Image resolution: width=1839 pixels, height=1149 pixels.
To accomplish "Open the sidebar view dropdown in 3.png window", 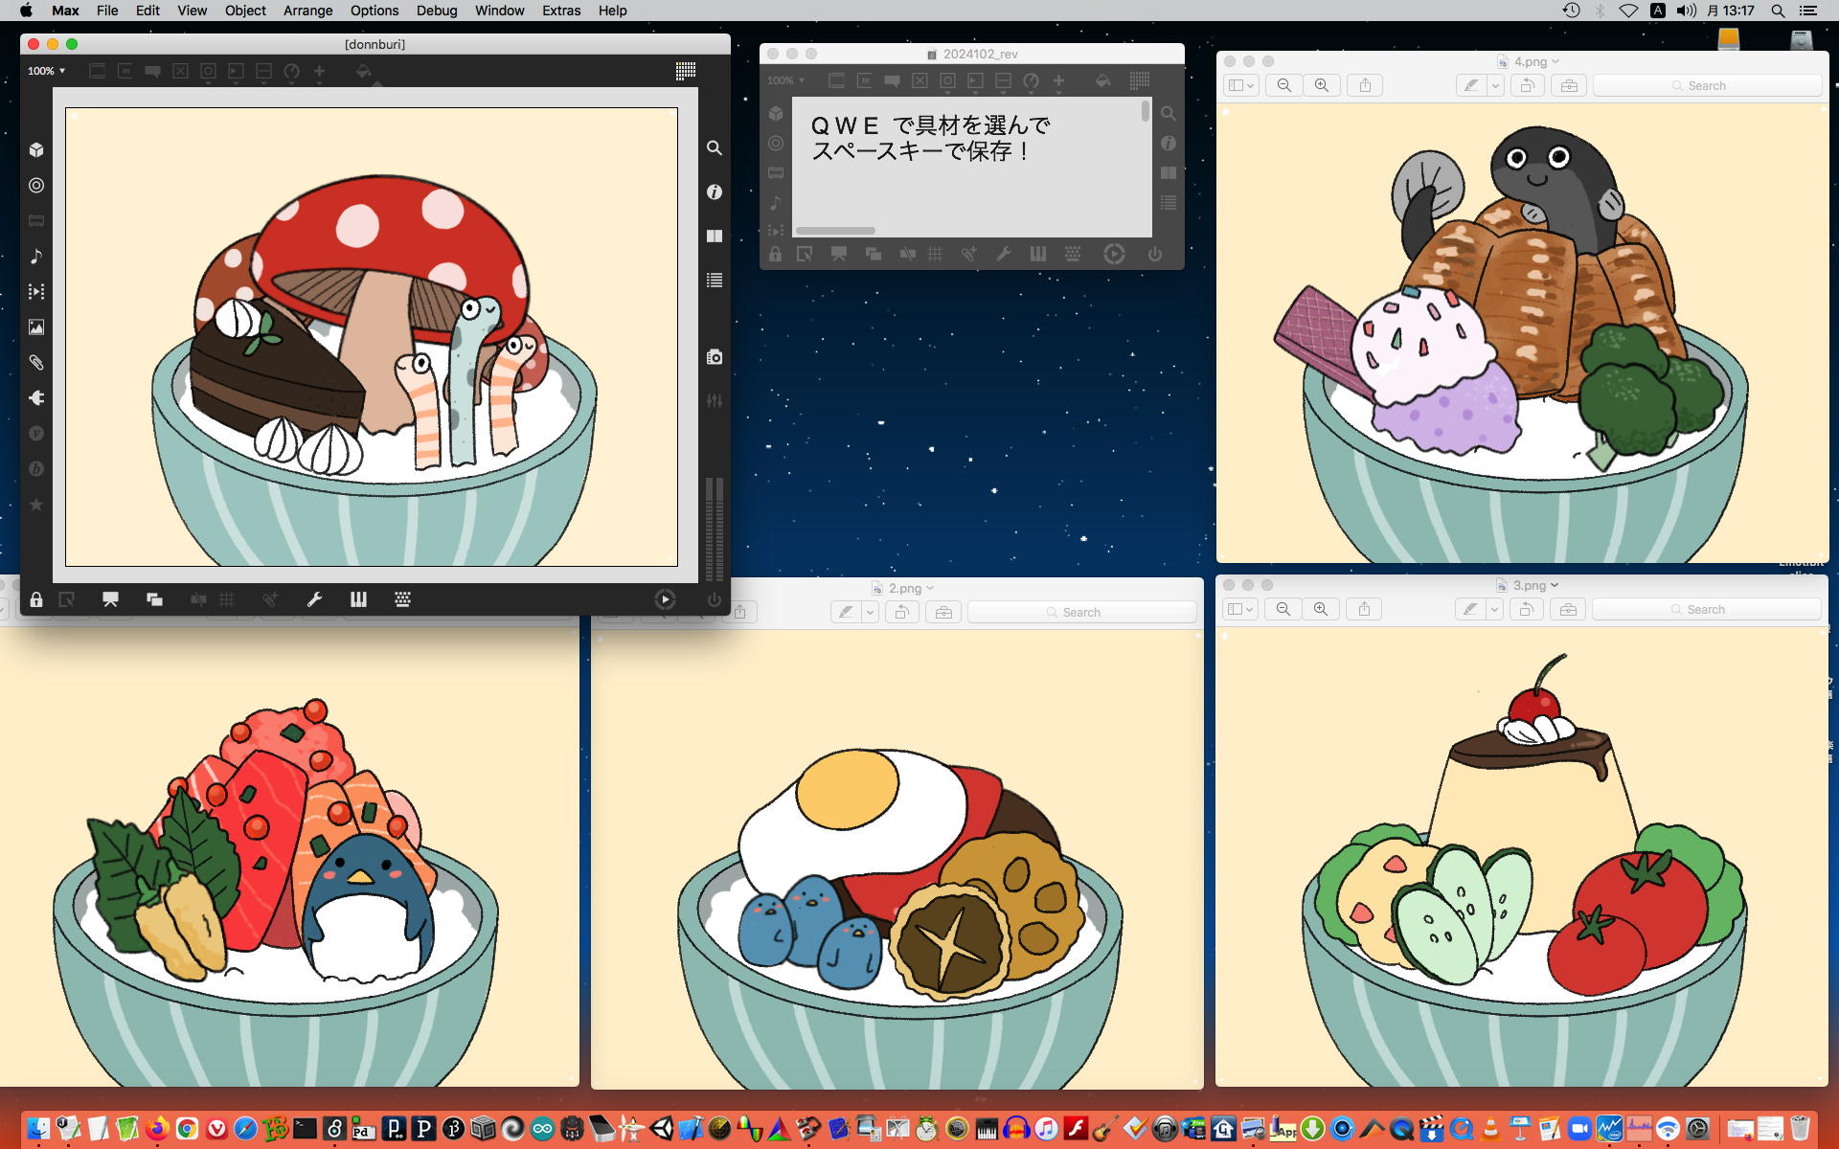I will point(1240,609).
